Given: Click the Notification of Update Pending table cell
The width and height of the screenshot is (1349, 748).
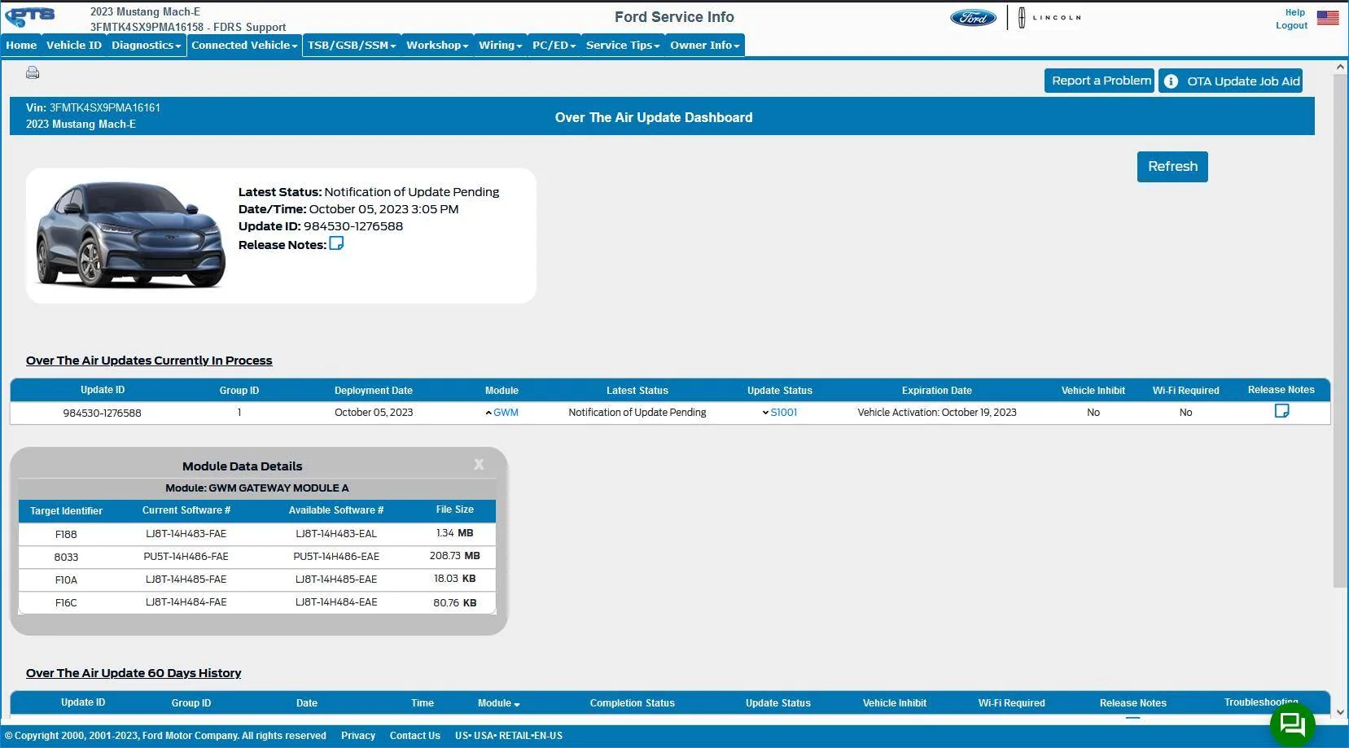Looking at the screenshot, I should [x=637, y=413].
